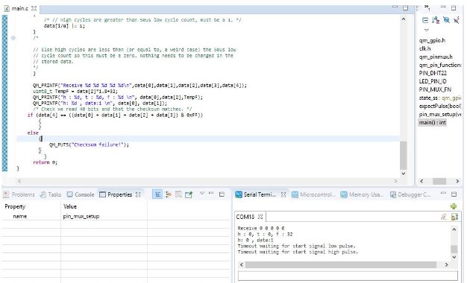Maximize the Properties view panel
Viewport: 467px width, 283px height.
coord(222,194)
